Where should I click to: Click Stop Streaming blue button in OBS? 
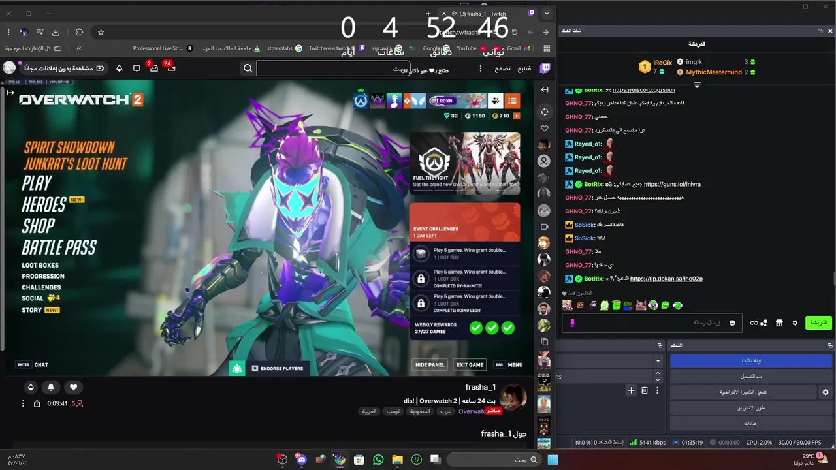pyautogui.click(x=751, y=360)
